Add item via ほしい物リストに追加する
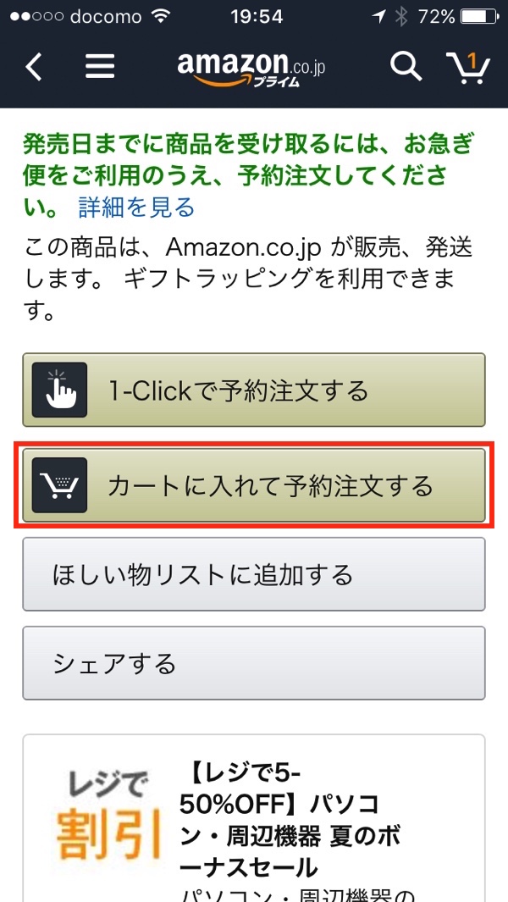 [254, 574]
